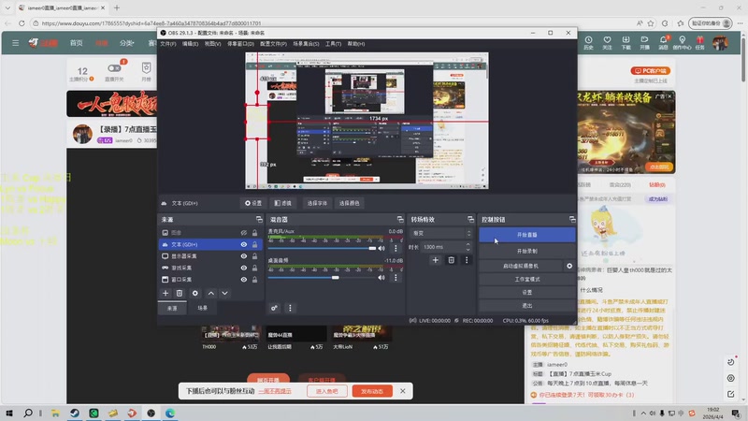Open the three-dot menu for 麦克风/Aux
Screen dimensions: 748x421
(x=396, y=248)
